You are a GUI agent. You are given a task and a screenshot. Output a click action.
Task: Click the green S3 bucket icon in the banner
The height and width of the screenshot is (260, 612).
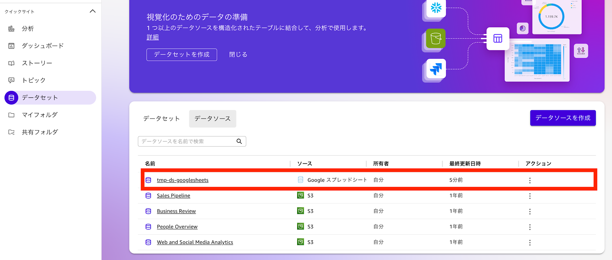click(436, 38)
